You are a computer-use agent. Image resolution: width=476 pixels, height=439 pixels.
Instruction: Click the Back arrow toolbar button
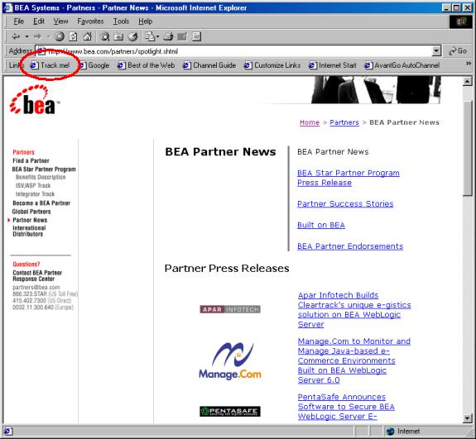tap(16, 36)
